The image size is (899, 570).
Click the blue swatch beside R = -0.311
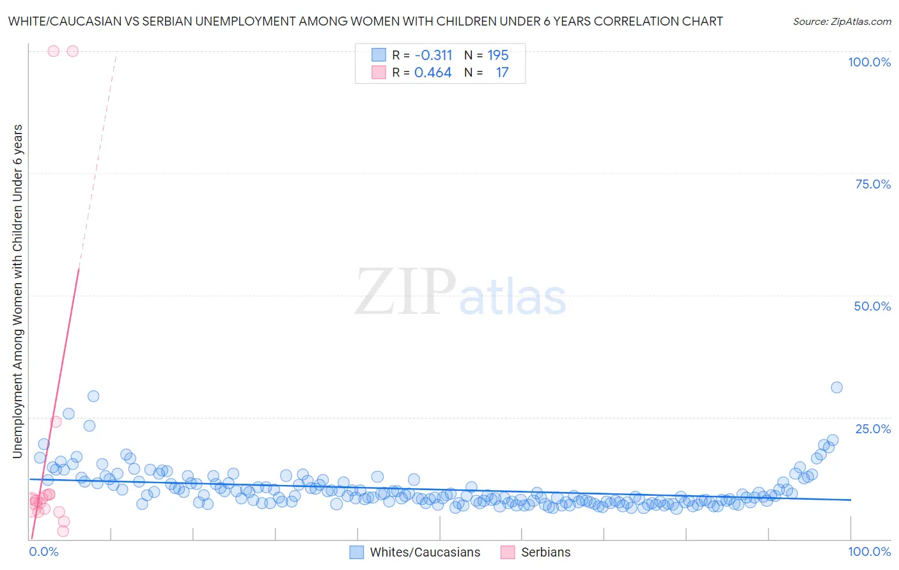pos(379,55)
